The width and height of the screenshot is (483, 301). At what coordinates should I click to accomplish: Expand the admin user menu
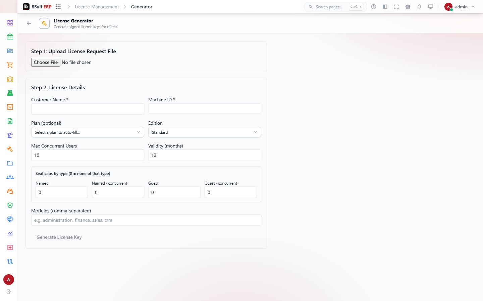click(460, 7)
